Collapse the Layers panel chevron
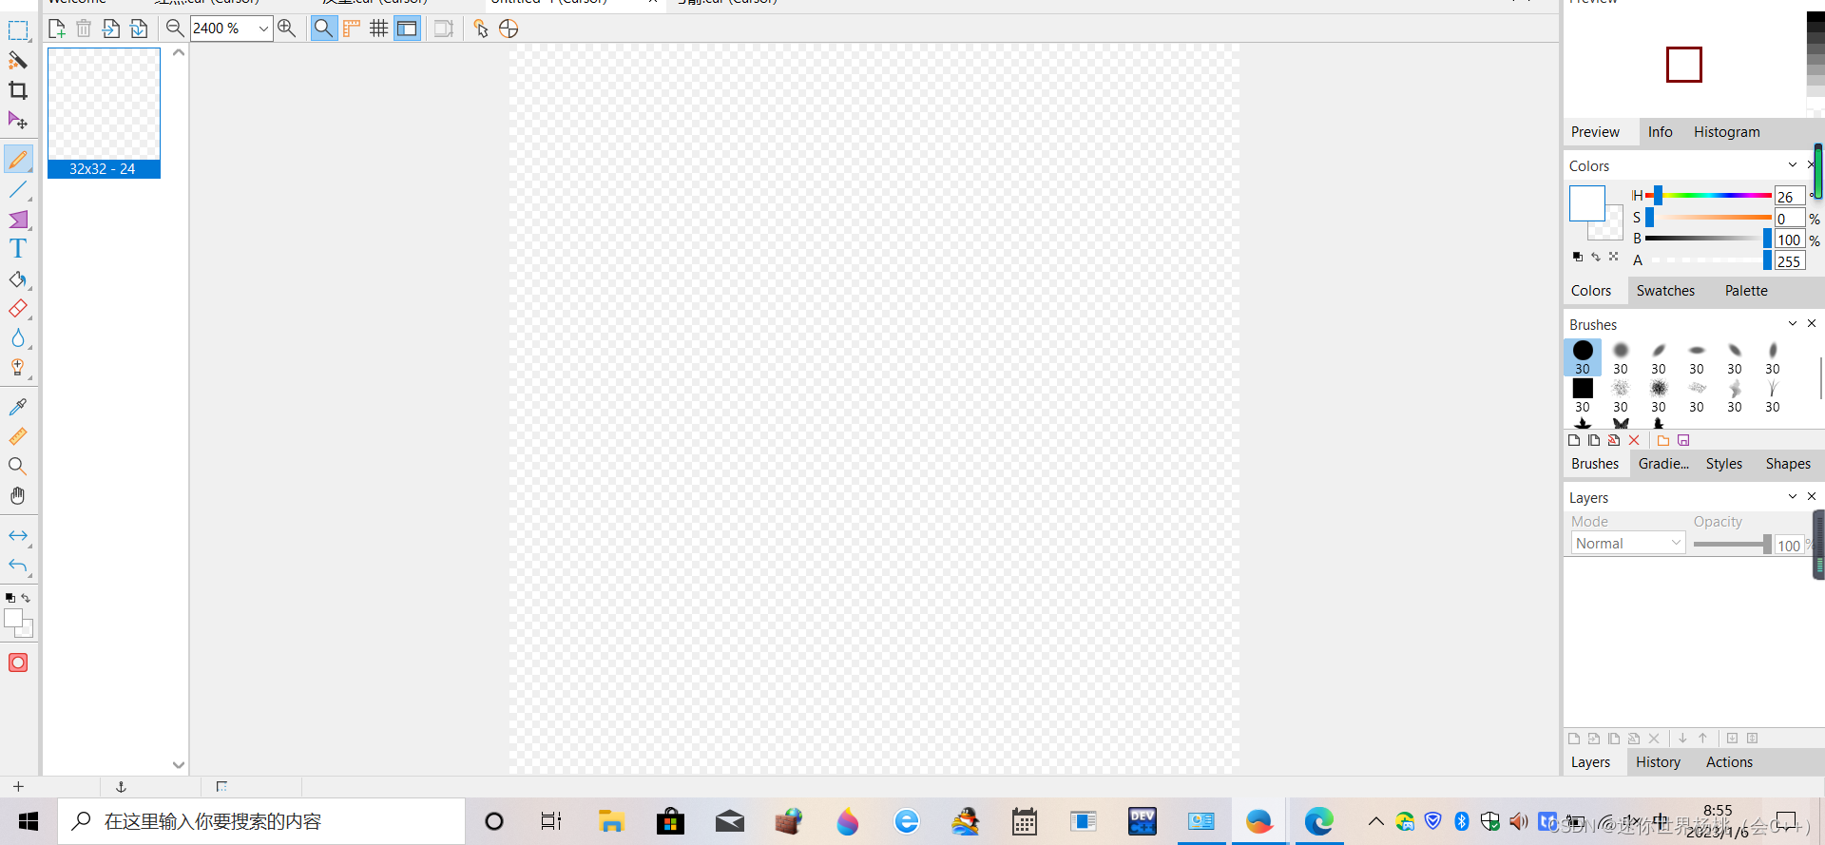 click(x=1793, y=496)
